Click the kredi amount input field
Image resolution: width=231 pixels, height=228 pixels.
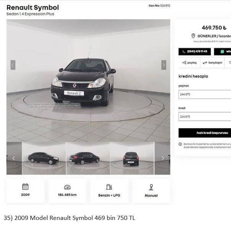click(205, 116)
